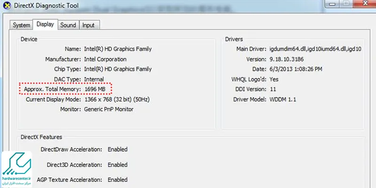Select the Display tab
This screenshot has width=376, height=188.
point(45,24)
